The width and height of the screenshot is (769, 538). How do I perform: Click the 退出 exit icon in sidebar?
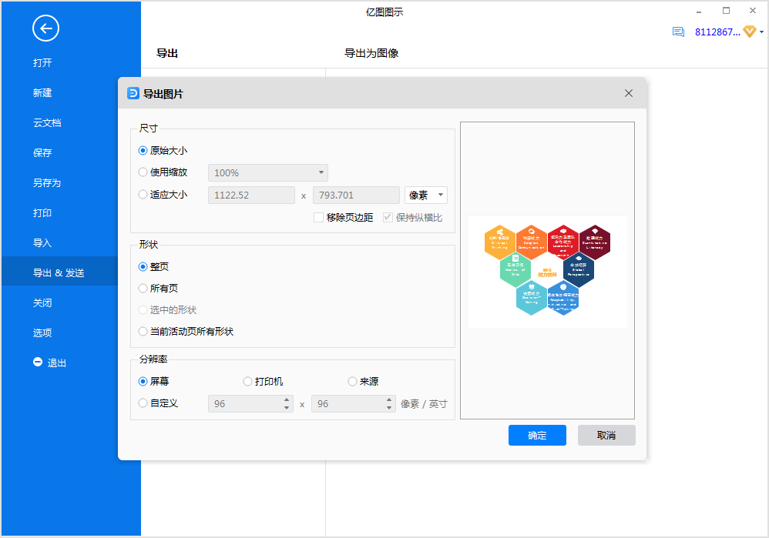click(x=38, y=362)
